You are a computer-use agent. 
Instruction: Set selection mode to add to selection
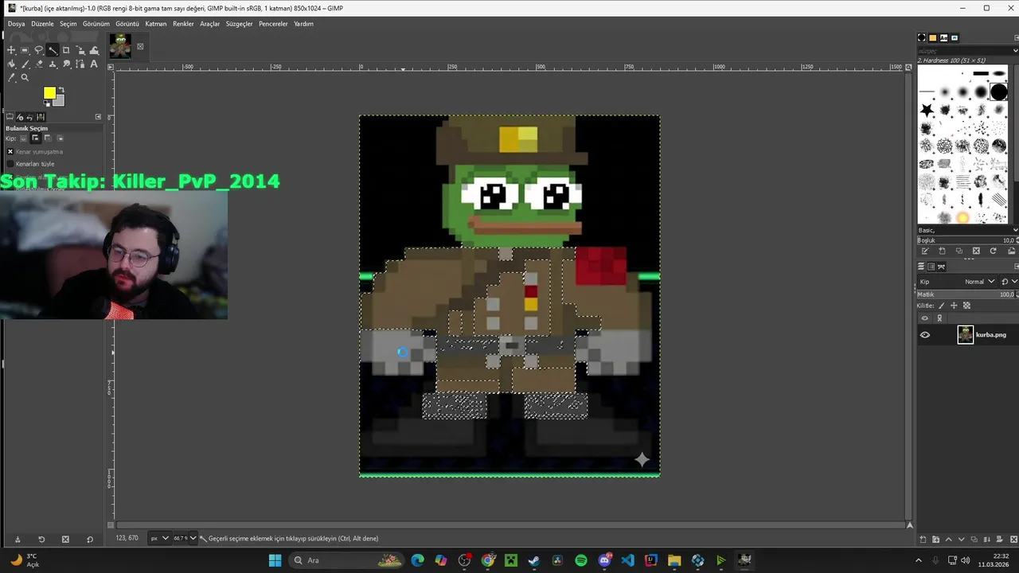(36, 138)
